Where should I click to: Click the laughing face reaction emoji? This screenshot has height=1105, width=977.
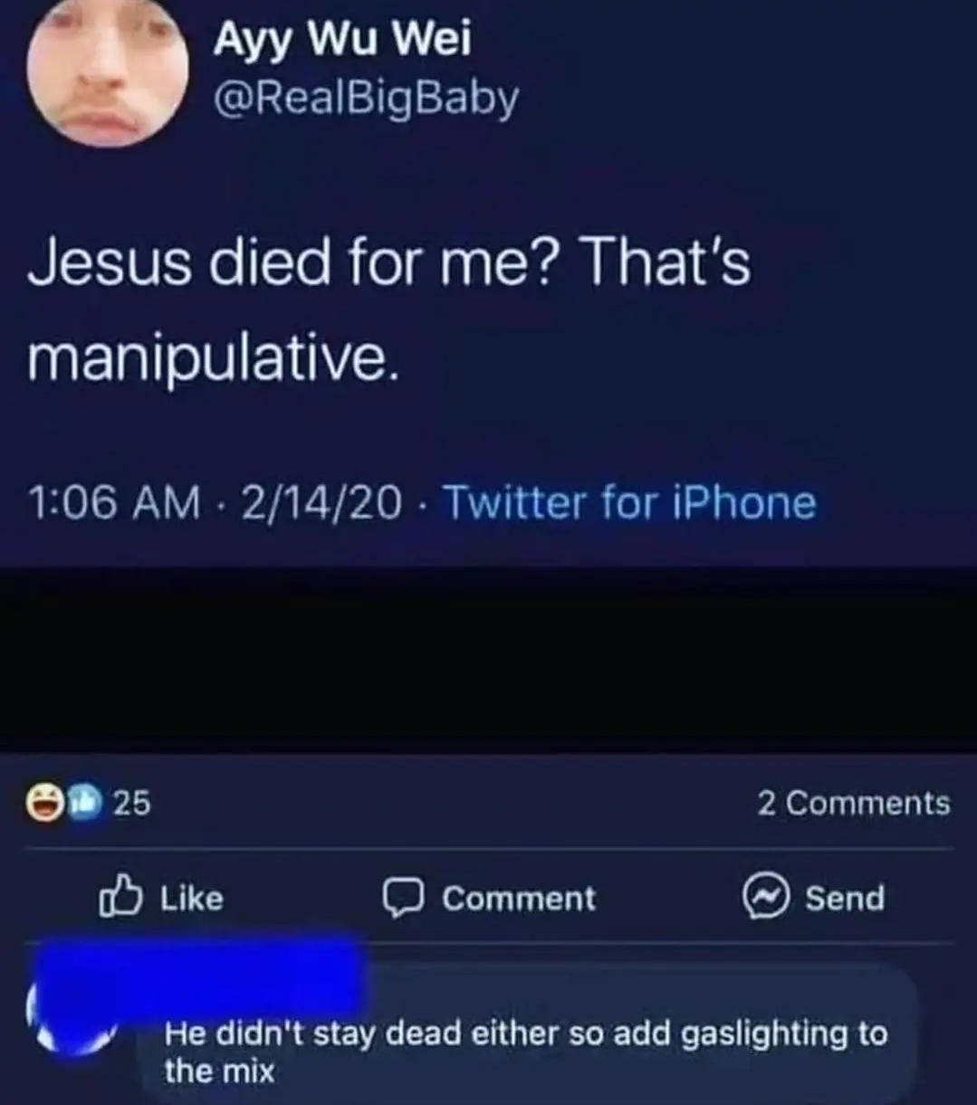(x=43, y=803)
